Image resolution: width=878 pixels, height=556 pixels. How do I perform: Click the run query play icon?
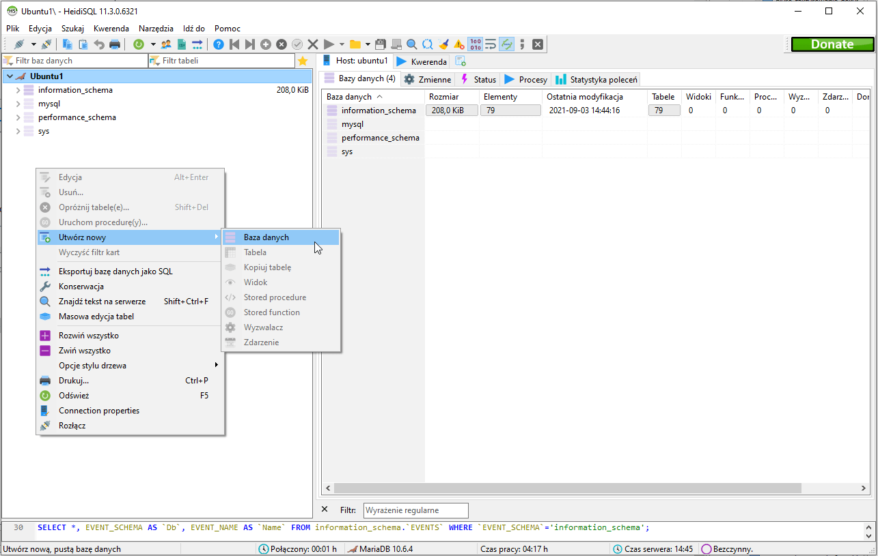[x=329, y=44]
